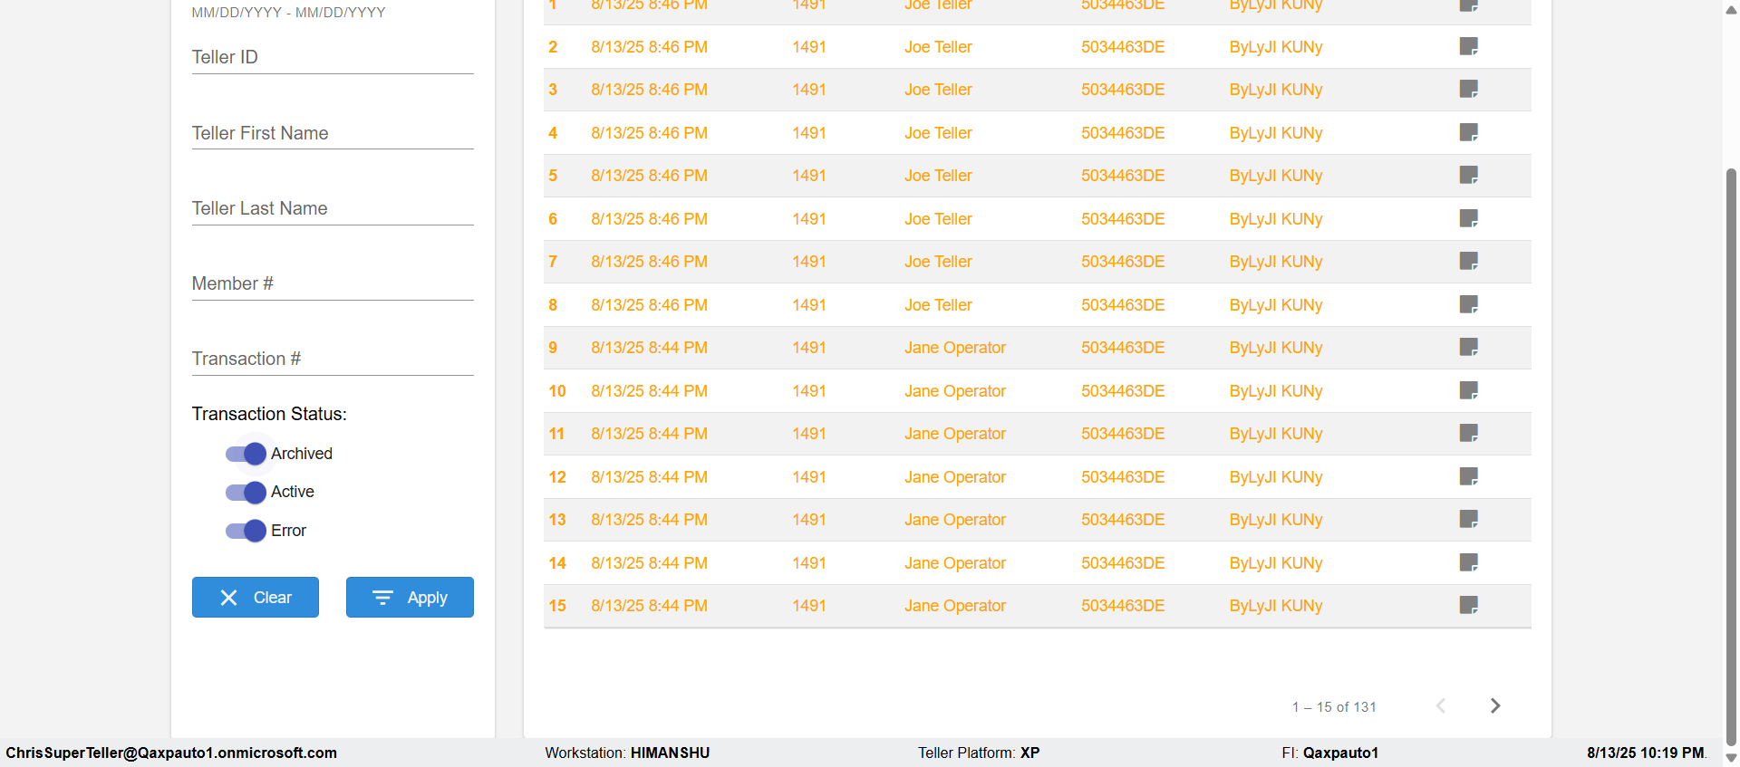Click note icon in row 5
Image resolution: width=1740 pixels, height=767 pixels.
1468,175
